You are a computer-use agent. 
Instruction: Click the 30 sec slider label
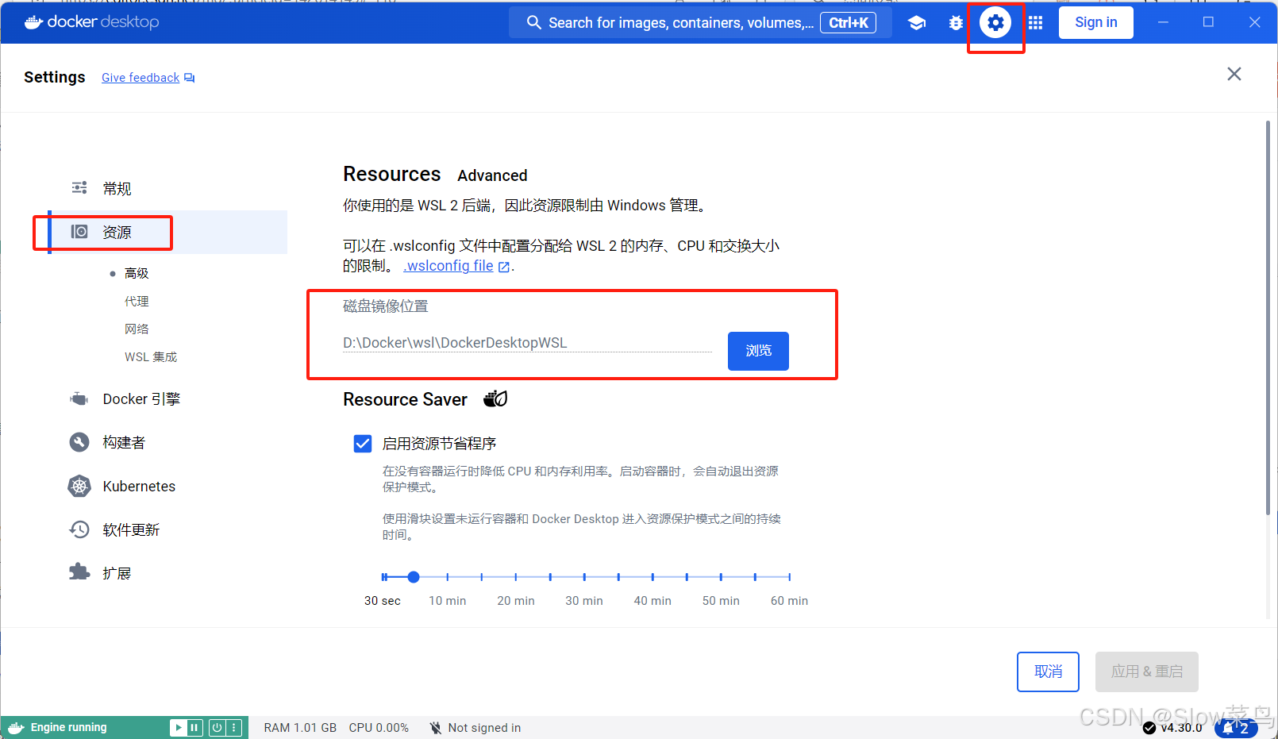383,601
